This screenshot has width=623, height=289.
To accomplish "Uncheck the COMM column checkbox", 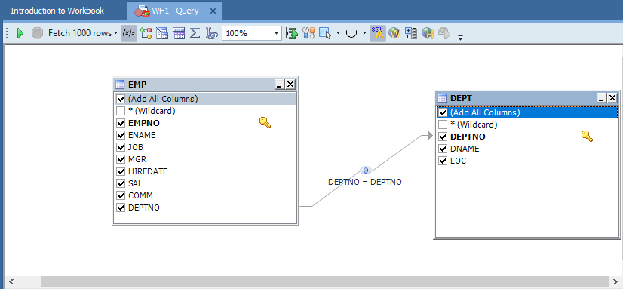I will tap(121, 195).
